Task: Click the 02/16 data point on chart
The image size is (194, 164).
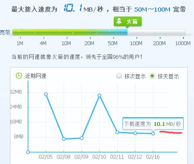Action: coord(153,133)
